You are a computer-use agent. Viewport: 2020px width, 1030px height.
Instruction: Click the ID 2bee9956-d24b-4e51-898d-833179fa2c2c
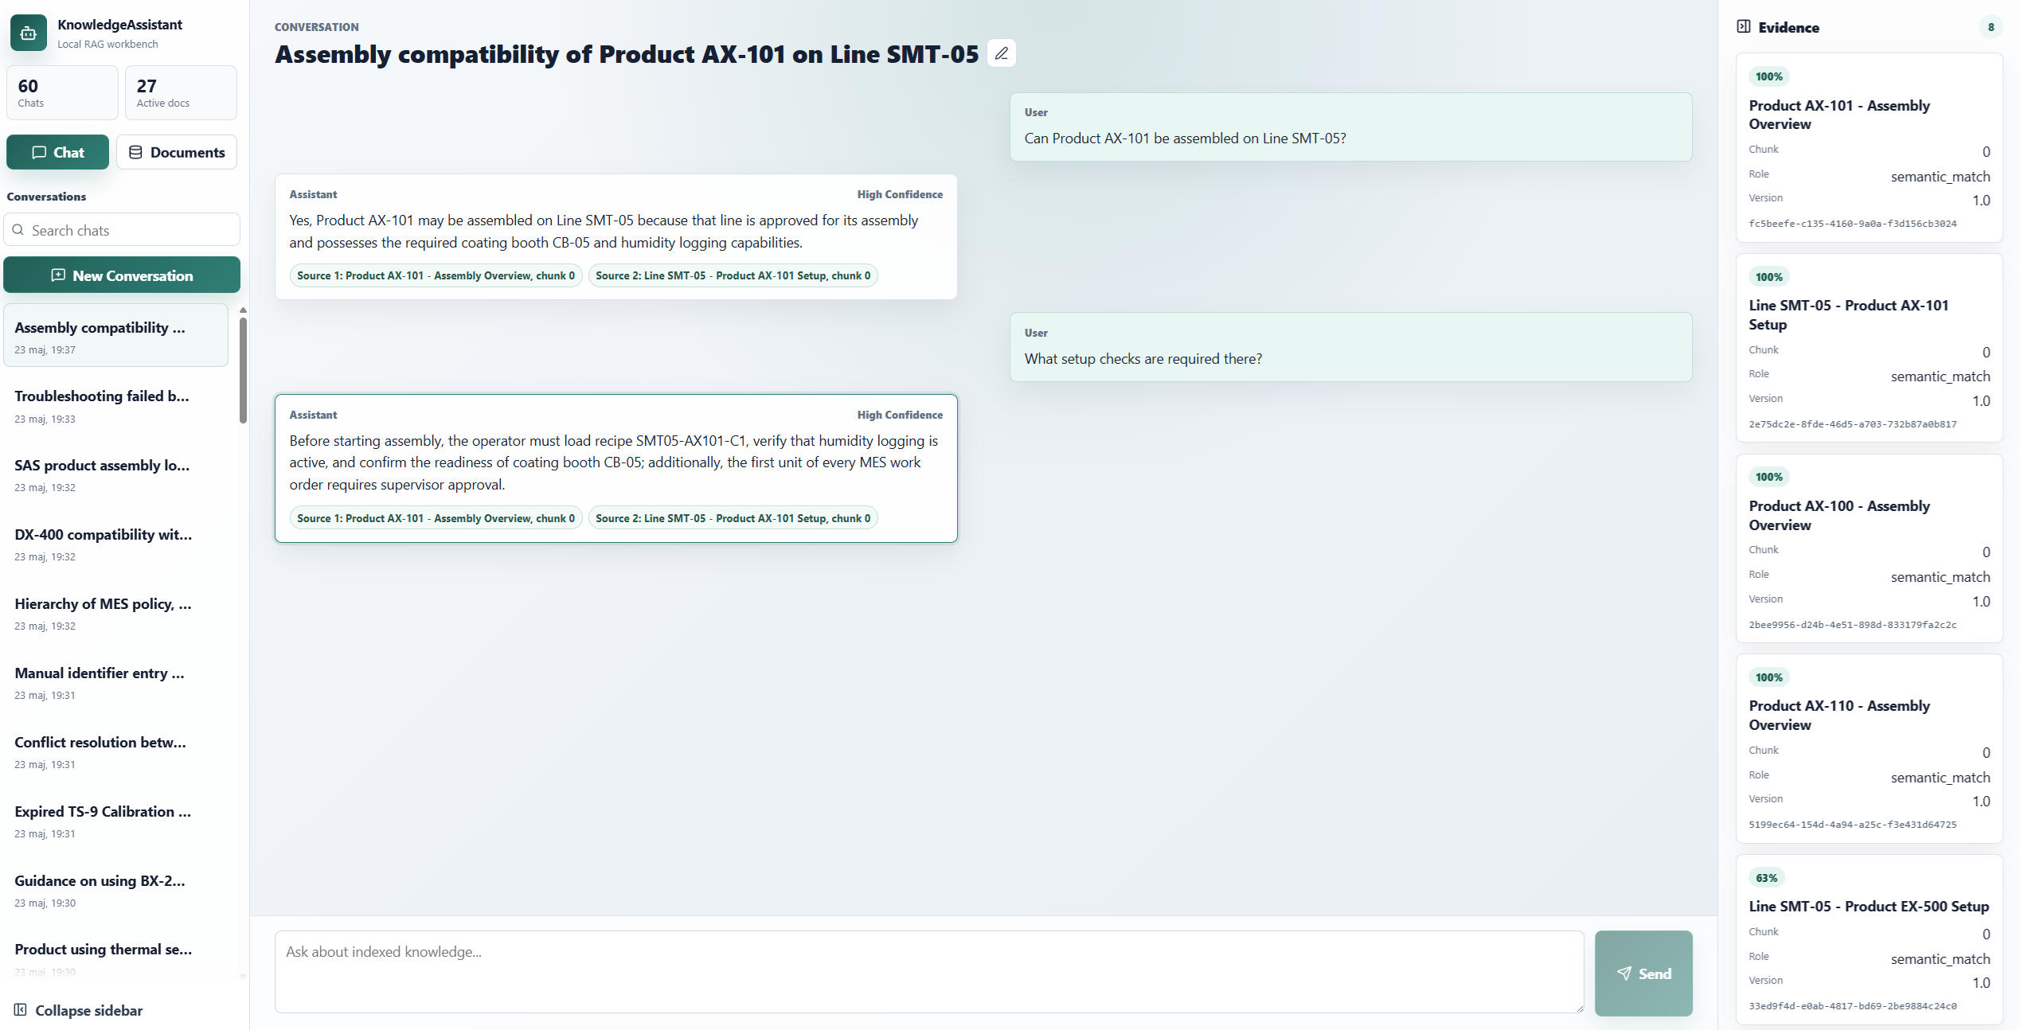pyautogui.click(x=1852, y=625)
